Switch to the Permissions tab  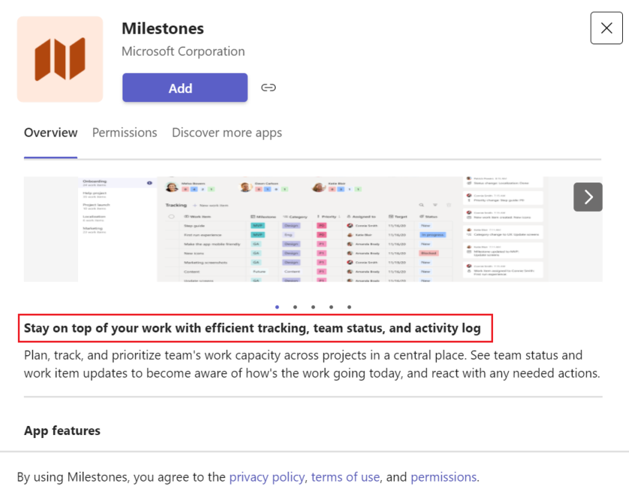coord(124,132)
